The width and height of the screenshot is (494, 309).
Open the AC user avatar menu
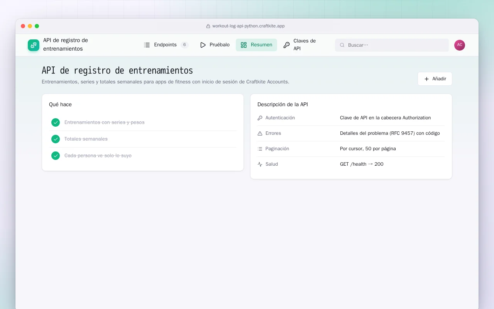point(460,45)
